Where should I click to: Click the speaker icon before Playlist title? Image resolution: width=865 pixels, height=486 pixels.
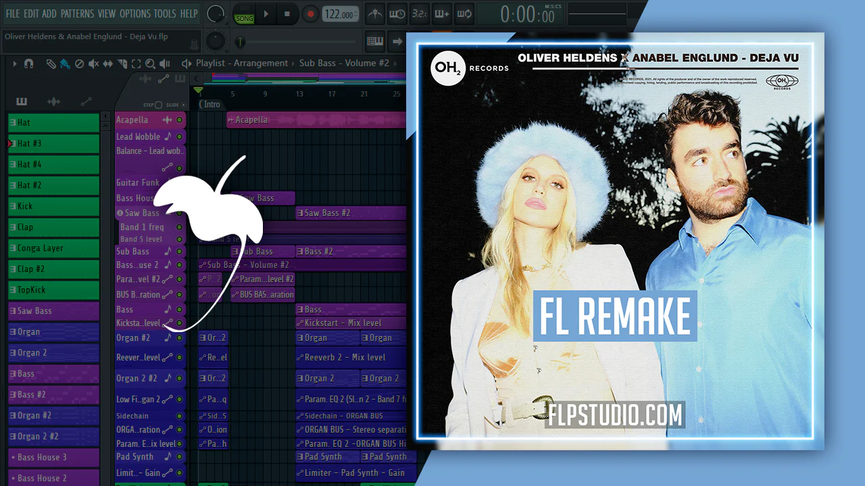click(187, 63)
